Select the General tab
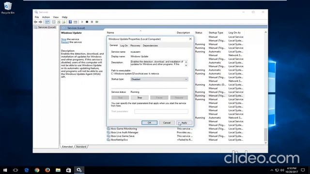Screen dimensions: 310x174 [x=114, y=45]
